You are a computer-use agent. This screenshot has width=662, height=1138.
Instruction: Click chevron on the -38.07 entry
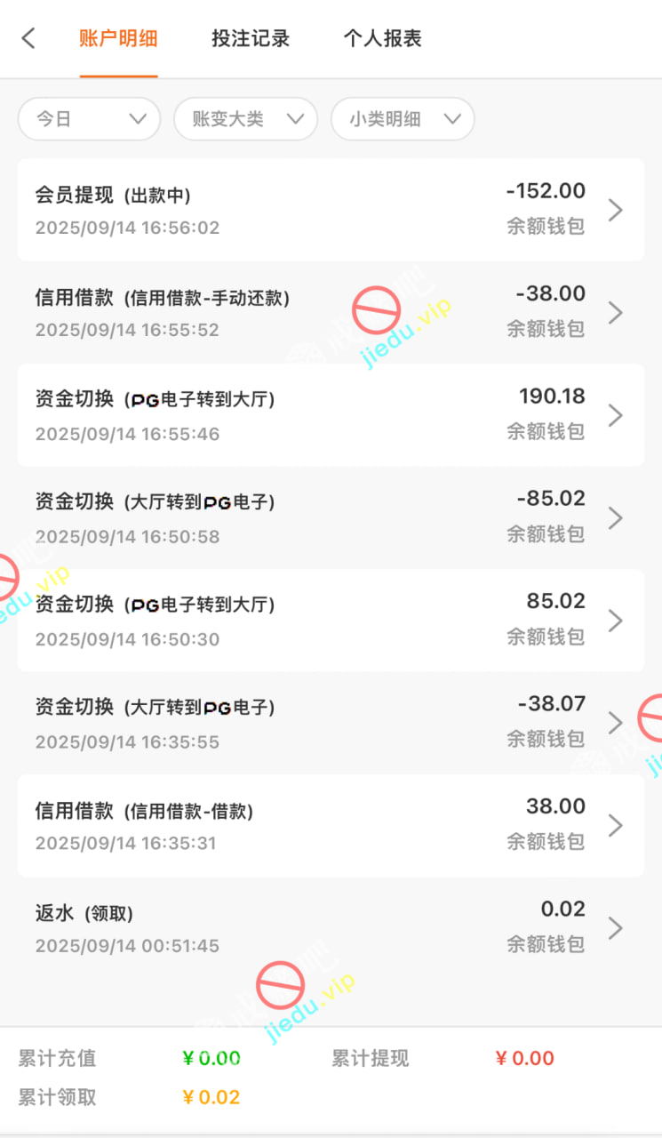615,723
